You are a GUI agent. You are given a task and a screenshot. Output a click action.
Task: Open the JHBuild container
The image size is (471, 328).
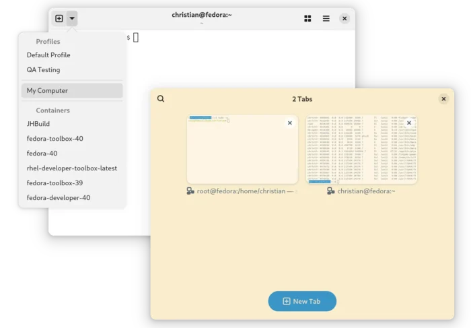coord(38,124)
